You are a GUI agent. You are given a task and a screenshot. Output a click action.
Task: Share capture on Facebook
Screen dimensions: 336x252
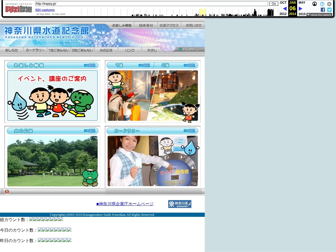323,10
